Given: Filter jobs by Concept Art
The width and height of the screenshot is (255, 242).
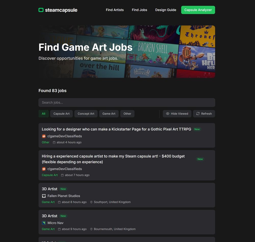Looking at the screenshot, I should point(86,114).
